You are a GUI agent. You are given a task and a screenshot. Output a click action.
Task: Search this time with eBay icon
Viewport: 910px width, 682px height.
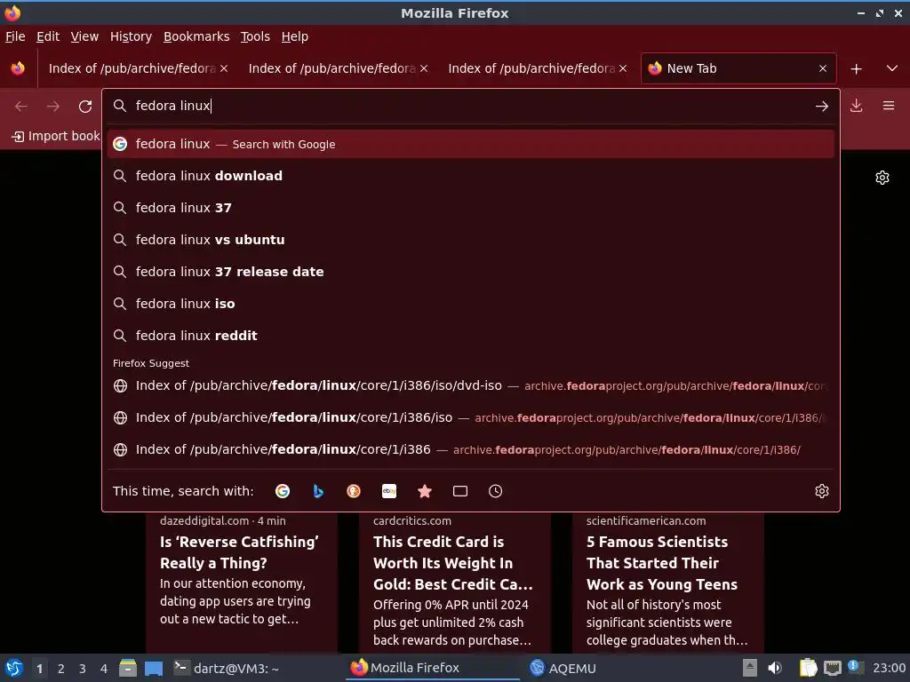click(389, 491)
